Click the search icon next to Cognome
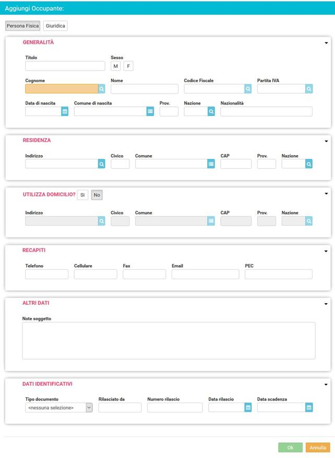The image size is (335, 458). click(x=101, y=89)
